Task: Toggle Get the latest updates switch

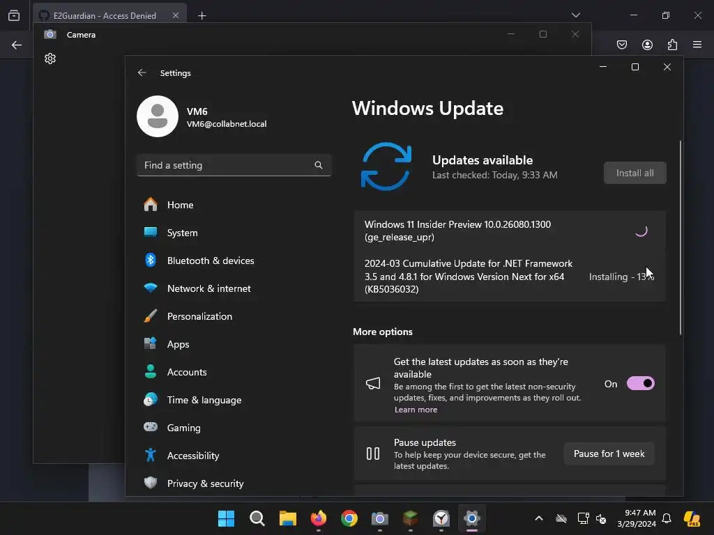Action: click(641, 384)
